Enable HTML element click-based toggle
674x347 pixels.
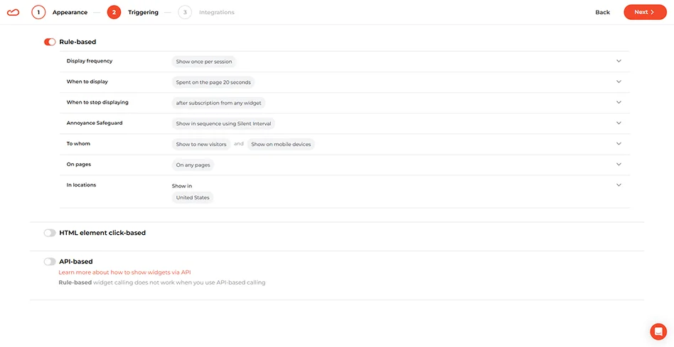[x=50, y=233]
